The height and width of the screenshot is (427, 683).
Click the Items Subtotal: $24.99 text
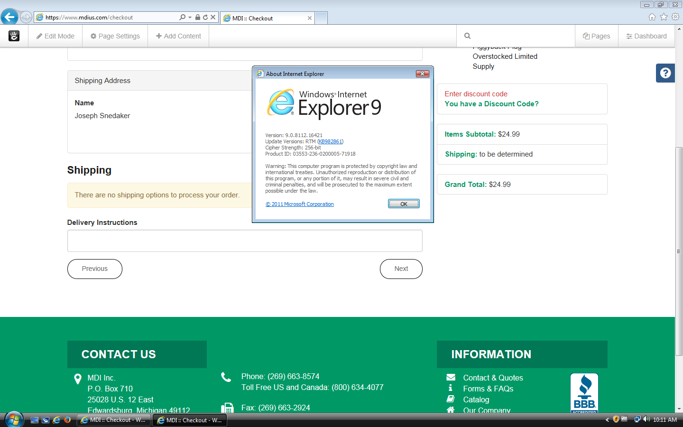coord(482,134)
